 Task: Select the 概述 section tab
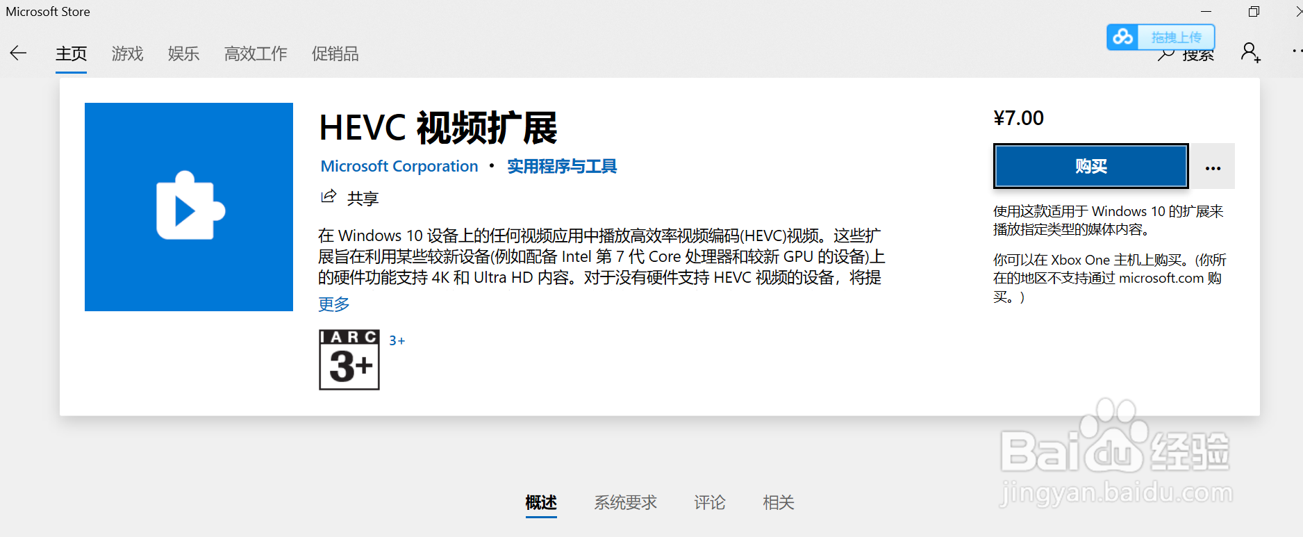coord(541,502)
